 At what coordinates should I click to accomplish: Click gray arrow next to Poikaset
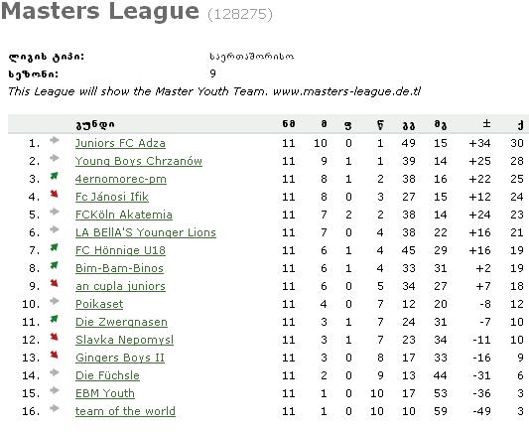(55, 301)
